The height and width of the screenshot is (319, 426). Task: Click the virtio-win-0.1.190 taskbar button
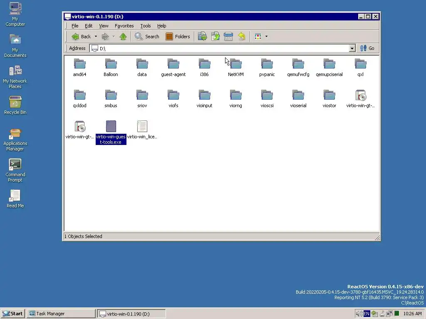pos(131,314)
